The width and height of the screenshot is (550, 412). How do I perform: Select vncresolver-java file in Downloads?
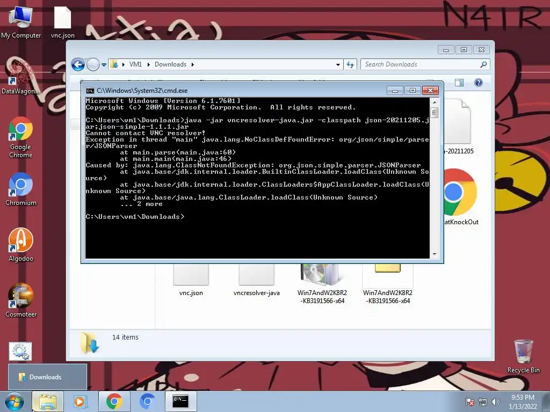[256, 280]
